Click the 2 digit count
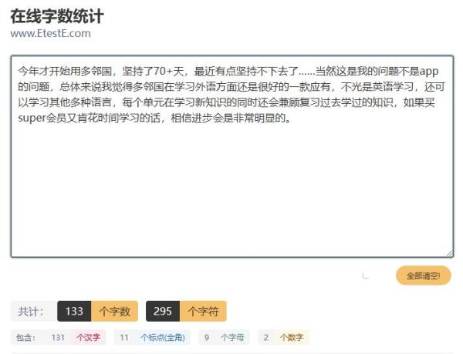Image resolution: width=463 pixels, height=354 pixels. [266, 337]
